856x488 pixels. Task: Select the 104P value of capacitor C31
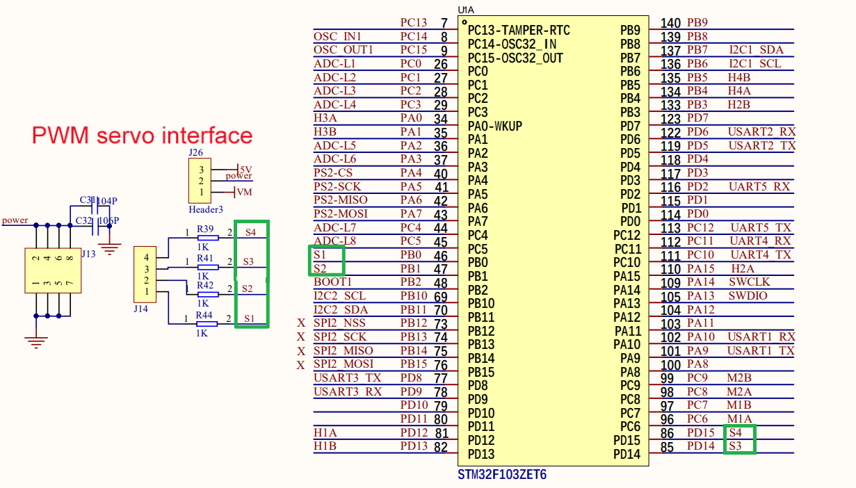click(108, 201)
